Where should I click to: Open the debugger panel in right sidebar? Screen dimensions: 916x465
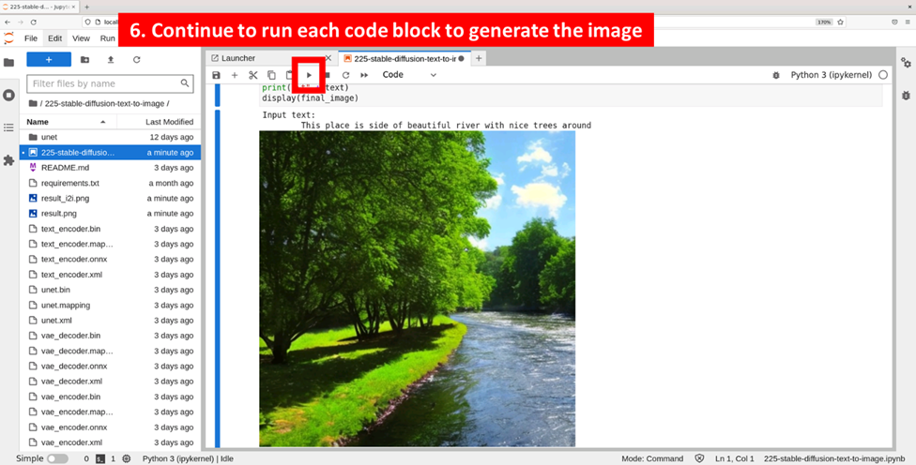pos(906,95)
